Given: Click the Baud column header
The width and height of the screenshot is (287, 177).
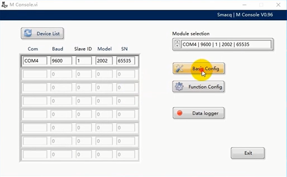Looking at the screenshot, I should point(57,49).
